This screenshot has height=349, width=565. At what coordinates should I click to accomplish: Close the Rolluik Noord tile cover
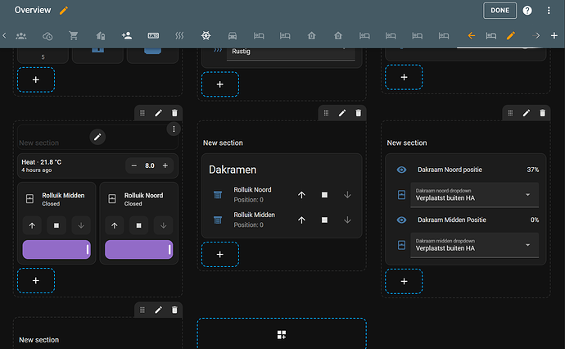[163, 225]
